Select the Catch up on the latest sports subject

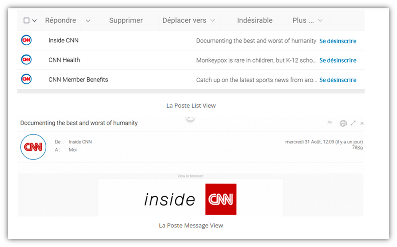click(256, 80)
